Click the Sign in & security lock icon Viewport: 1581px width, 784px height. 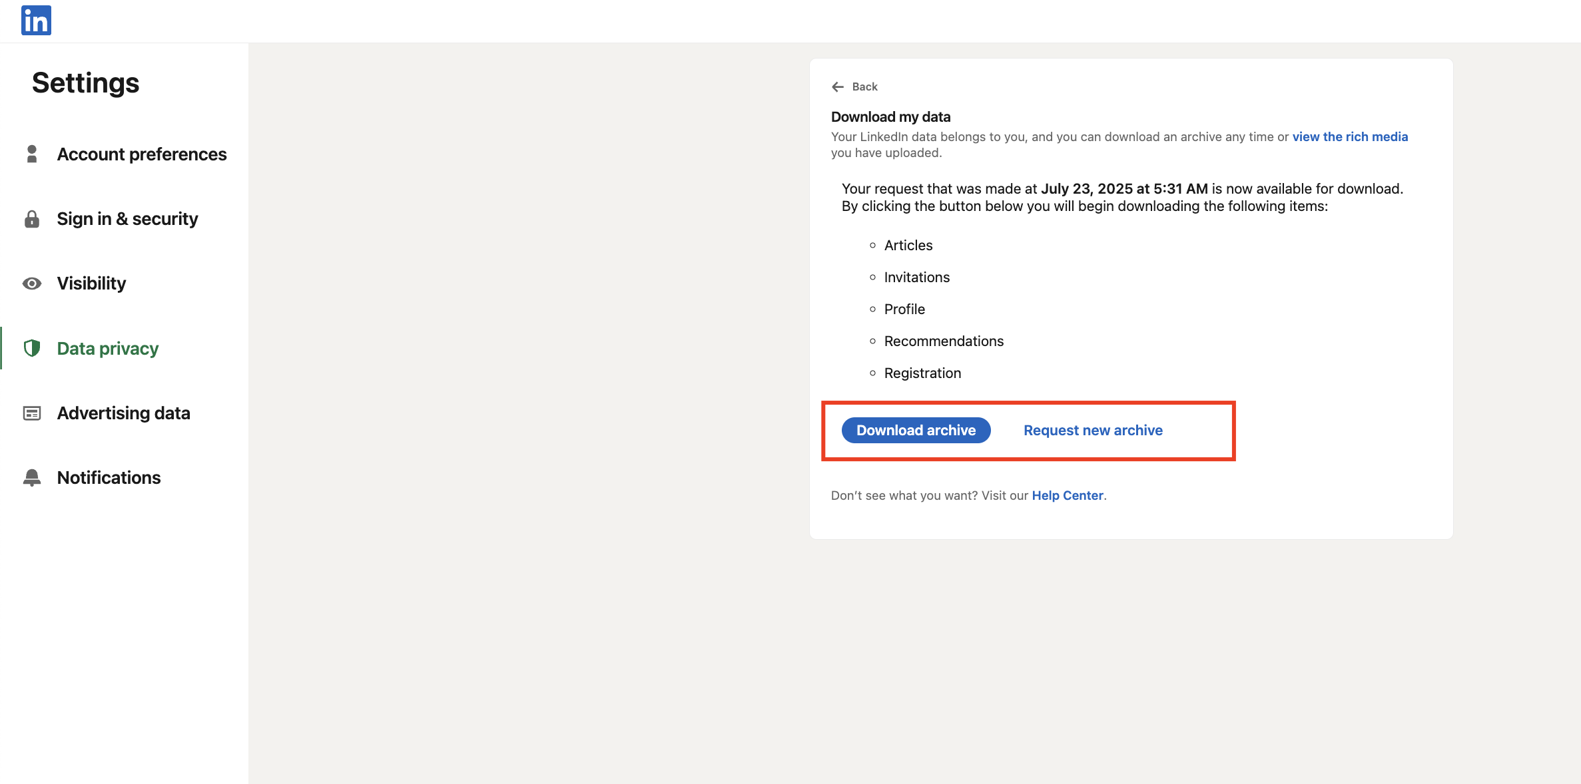point(31,219)
